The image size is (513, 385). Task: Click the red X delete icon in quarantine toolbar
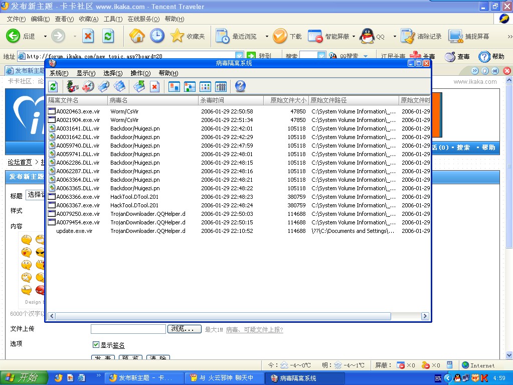[x=154, y=87]
